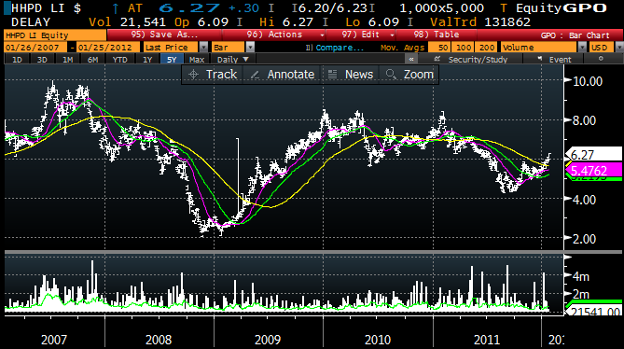The height and width of the screenshot is (349, 624).
Task: Click the Compare chart icon
Action: click(309, 48)
